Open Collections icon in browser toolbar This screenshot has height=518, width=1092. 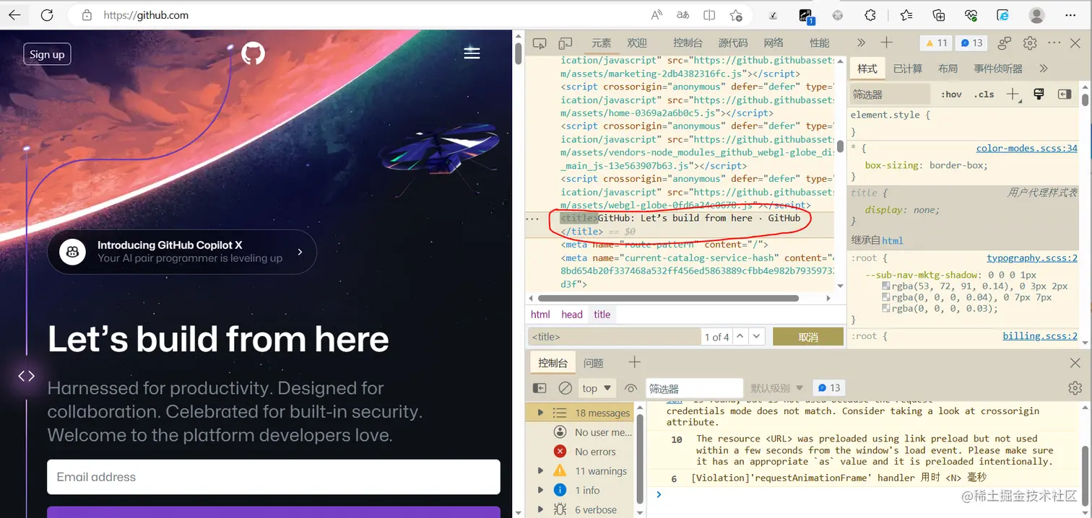click(939, 15)
